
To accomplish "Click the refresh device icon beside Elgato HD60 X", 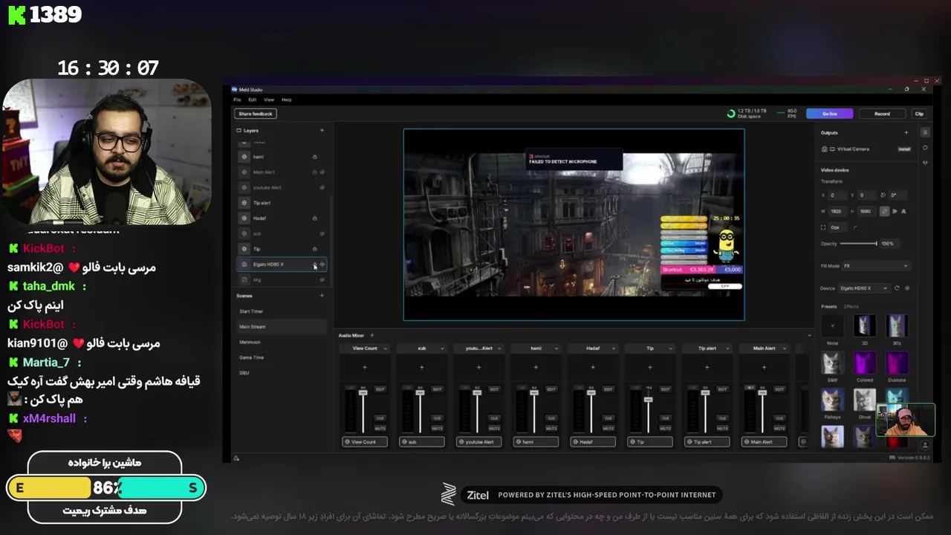I will 897,288.
